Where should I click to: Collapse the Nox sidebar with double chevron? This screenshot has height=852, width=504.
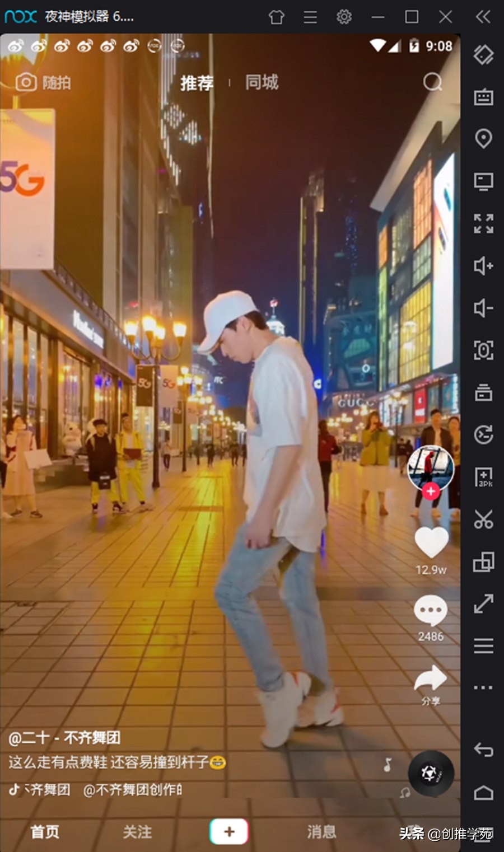click(483, 17)
